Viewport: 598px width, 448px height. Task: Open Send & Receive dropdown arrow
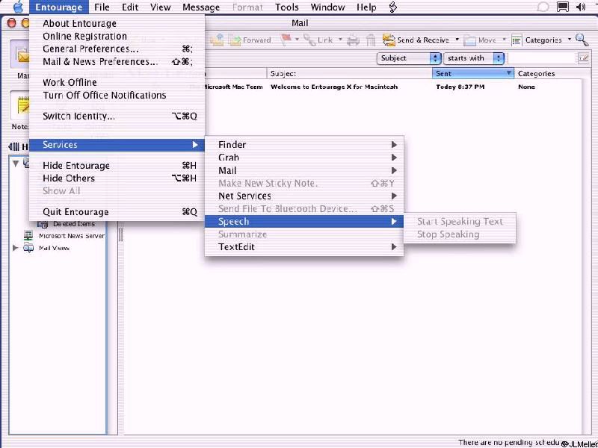click(x=457, y=40)
